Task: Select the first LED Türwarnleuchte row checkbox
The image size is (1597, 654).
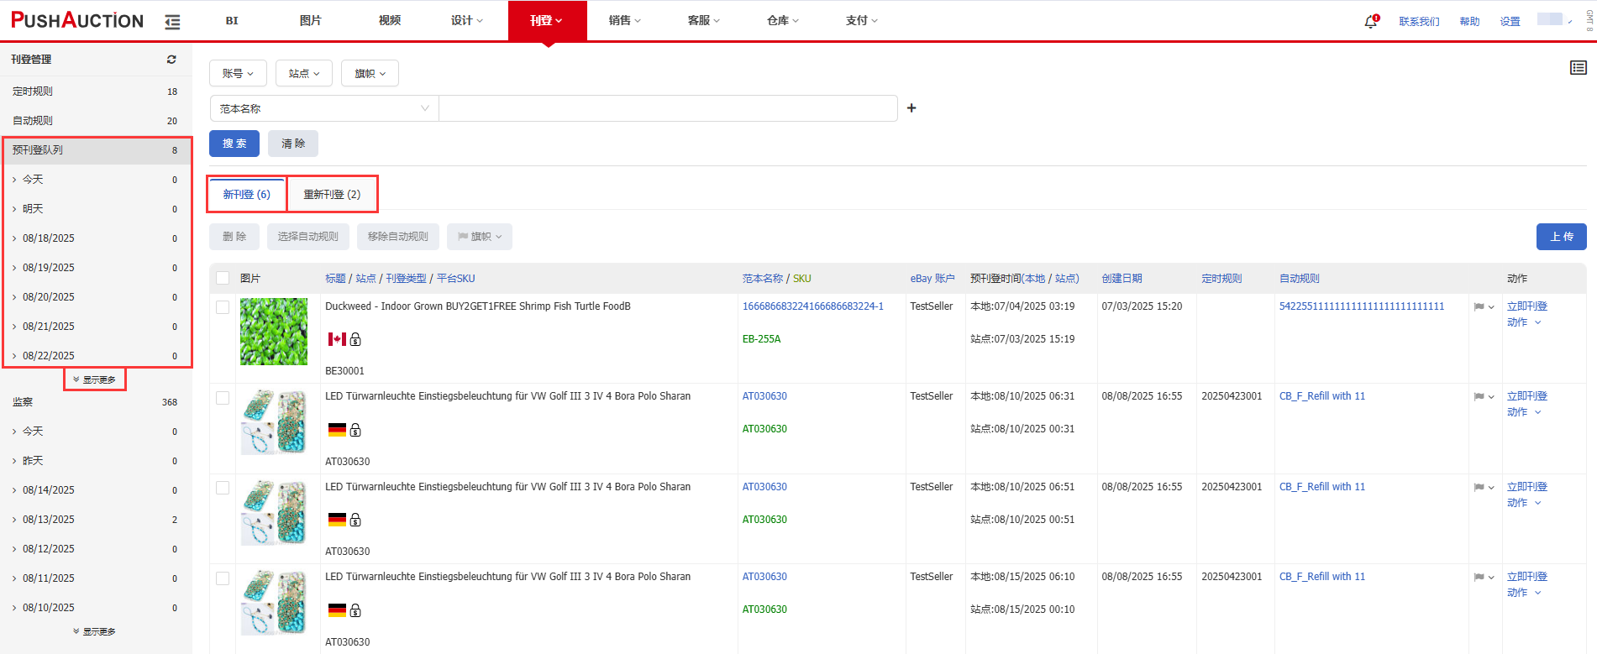Action: [x=223, y=398]
